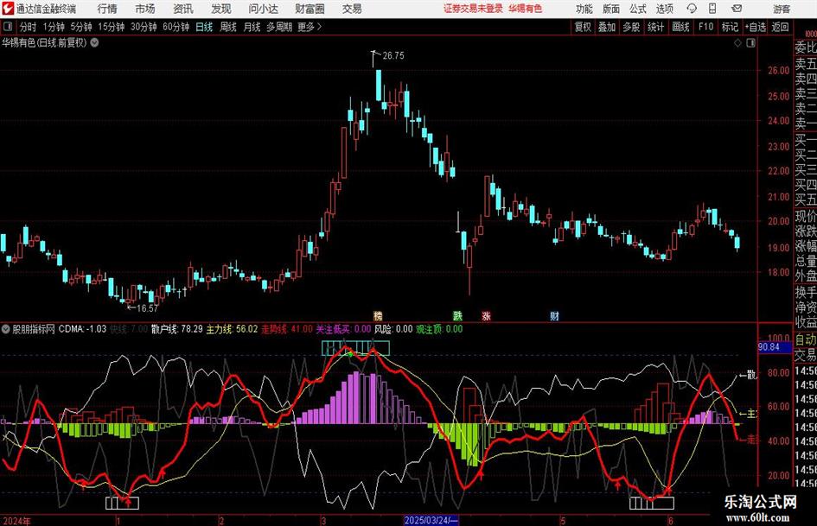Click the 叠加 overlay toolbar button
This screenshot has width=817, height=526.
tap(607, 27)
